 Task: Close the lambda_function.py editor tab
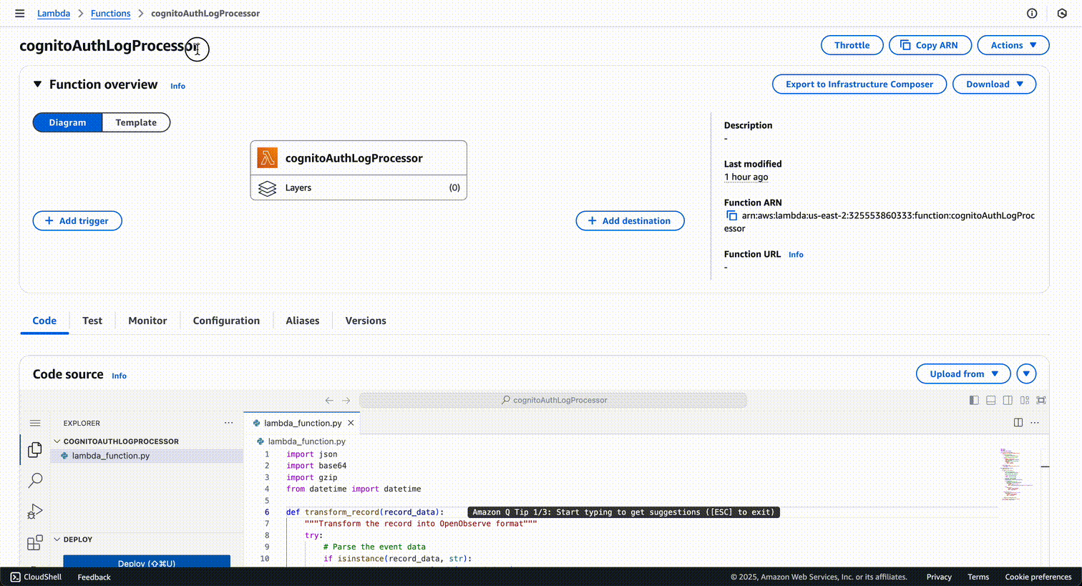pos(351,422)
